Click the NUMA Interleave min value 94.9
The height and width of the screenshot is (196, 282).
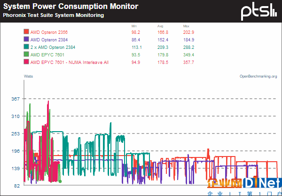pos(136,63)
